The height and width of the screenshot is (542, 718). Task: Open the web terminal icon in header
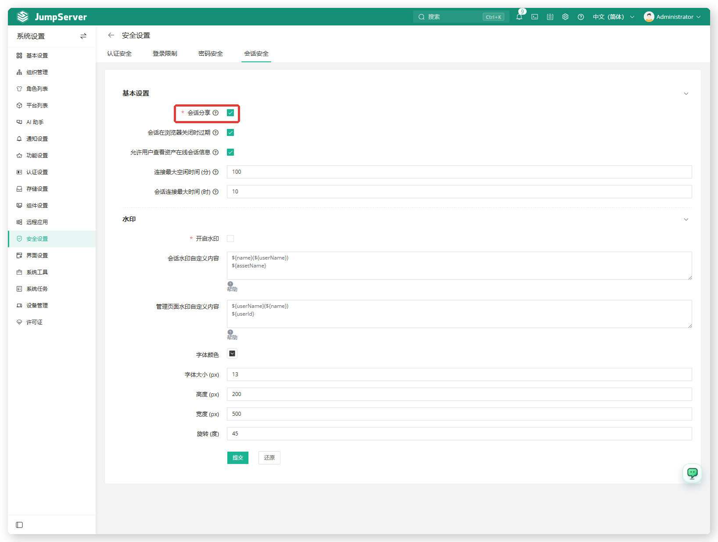[535, 17]
